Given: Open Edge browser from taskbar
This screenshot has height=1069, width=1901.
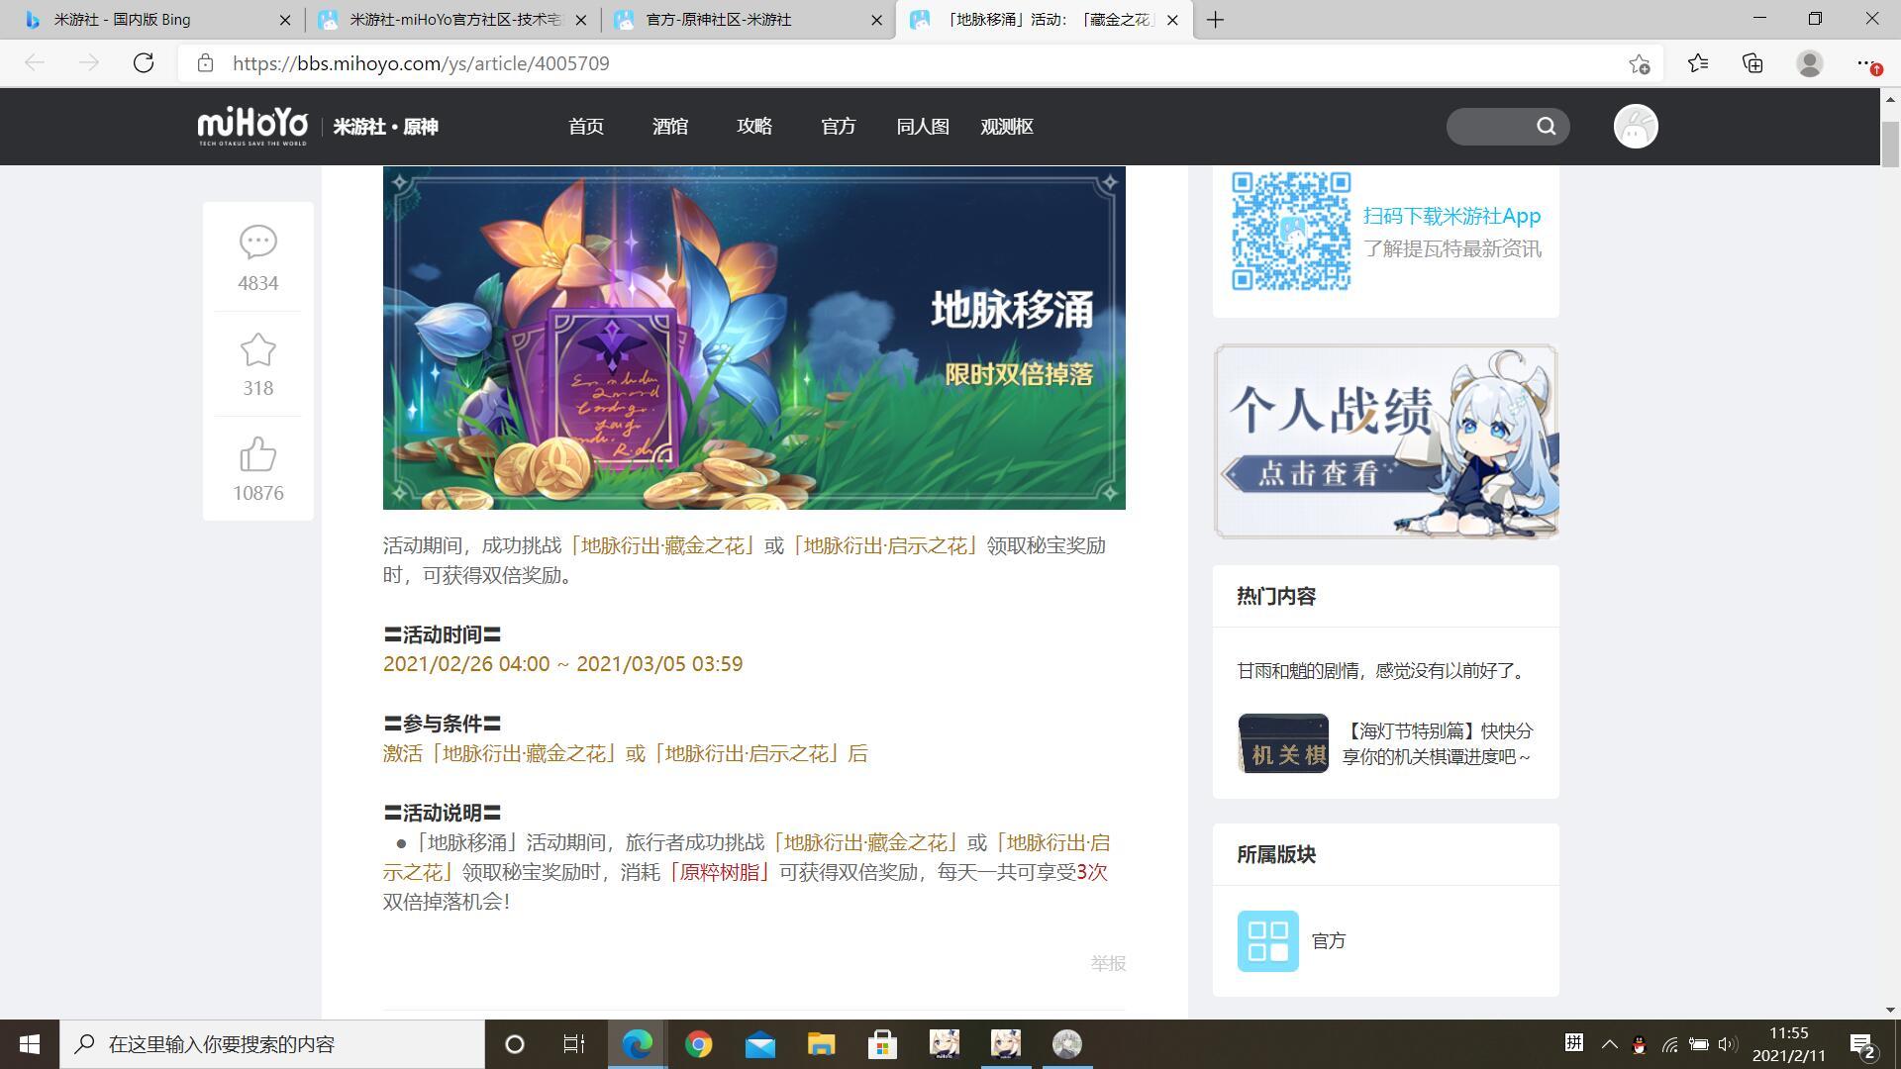Looking at the screenshot, I should (x=637, y=1044).
